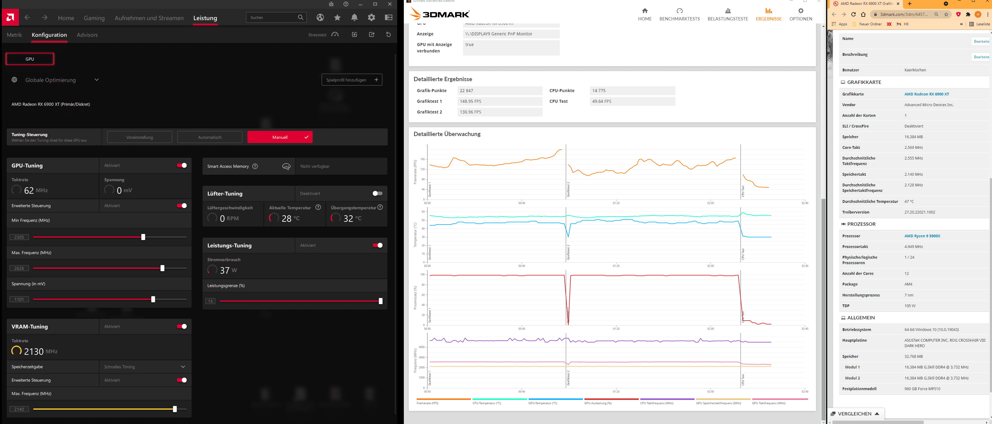
Task: Toggle VRAM Erweiterte Steuerung switch
Action: 182,380
